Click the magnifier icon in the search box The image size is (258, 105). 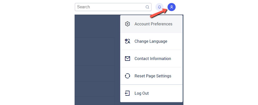click(x=147, y=7)
